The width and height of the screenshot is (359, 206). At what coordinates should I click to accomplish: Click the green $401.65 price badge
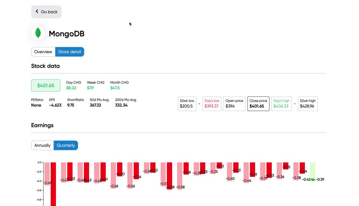pyautogui.click(x=46, y=85)
